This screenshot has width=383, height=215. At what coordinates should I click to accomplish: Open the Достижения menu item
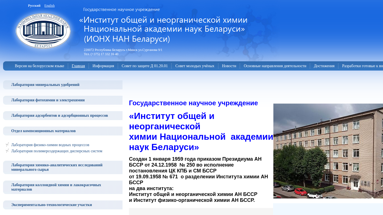coord(324,66)
